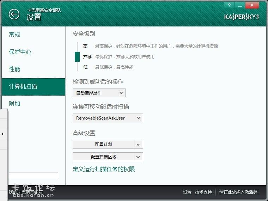Go back with the circled arrow icon
The height and width of the screenshot is (201, 268).
[14, 14]
